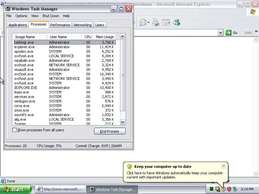Click the process list scroll up arrow
The width and height of the screenshot is (259, 194).
(x=122, y=37)
